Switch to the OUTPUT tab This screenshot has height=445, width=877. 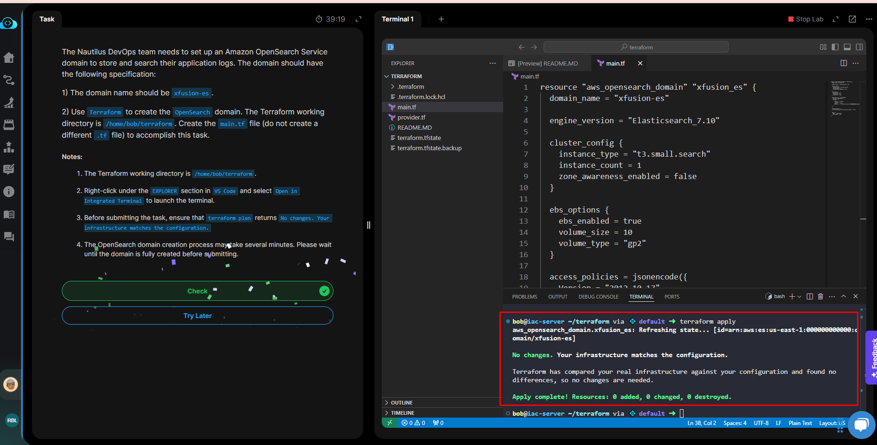click(558, 297)
